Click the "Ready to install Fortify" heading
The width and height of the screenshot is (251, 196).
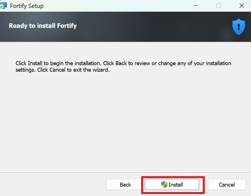(43, 26)
